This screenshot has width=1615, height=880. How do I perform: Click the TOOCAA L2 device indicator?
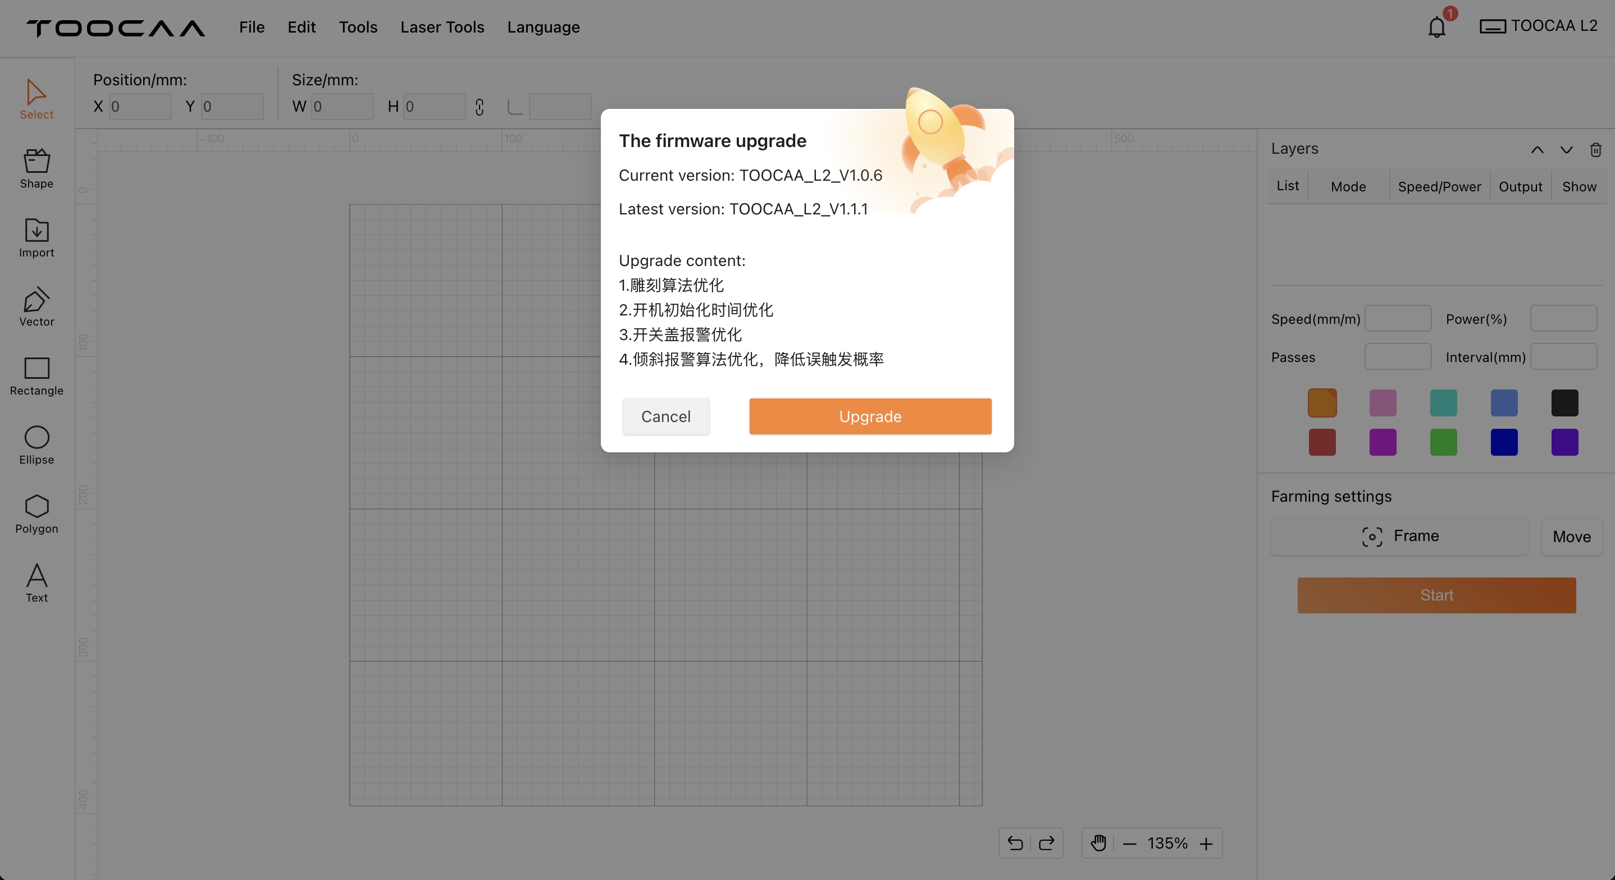(1539, 26)
